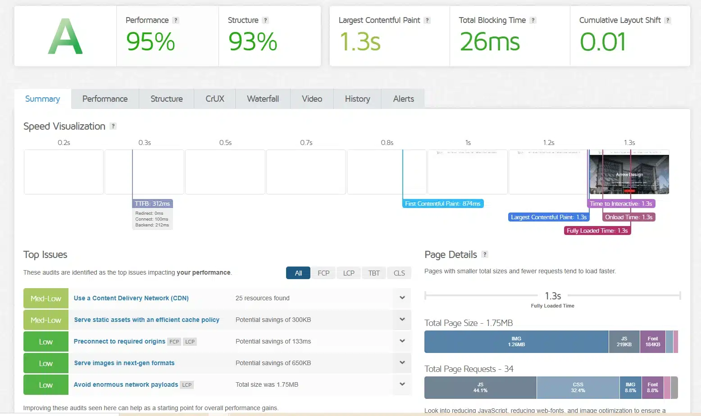Filter top issues by FCP
Viewport: 701px width, 416px height.
pyautogui.click(x=323, y=273)
